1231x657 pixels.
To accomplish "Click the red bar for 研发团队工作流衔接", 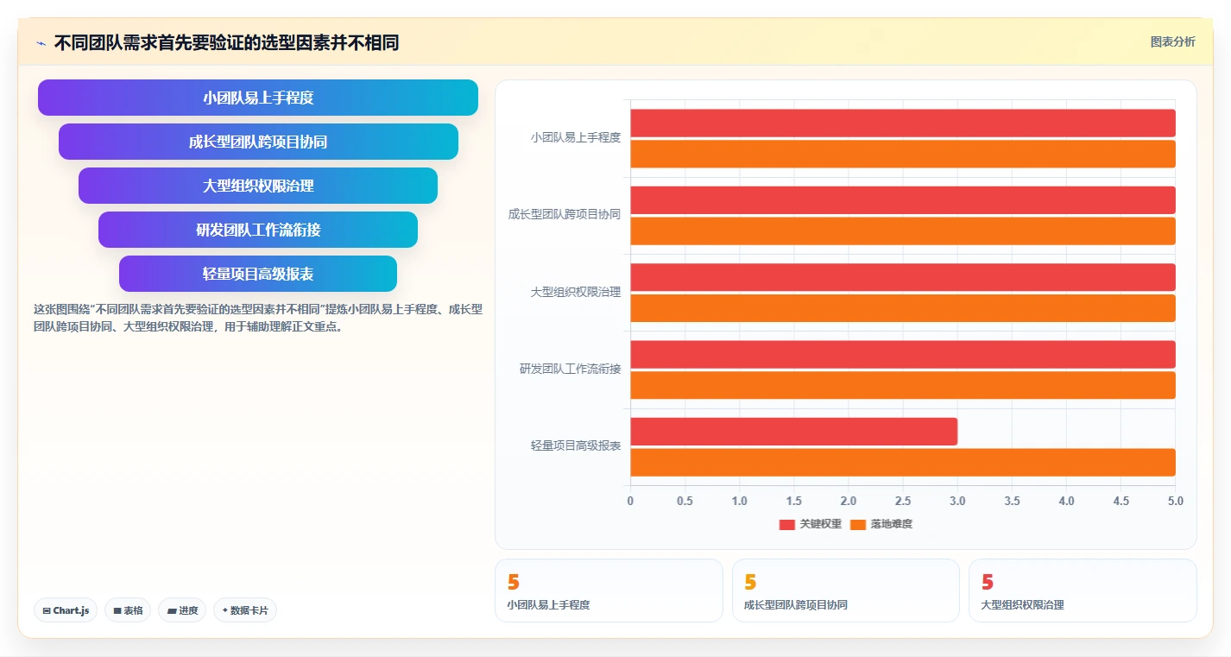I will click(x=903, y=354).
